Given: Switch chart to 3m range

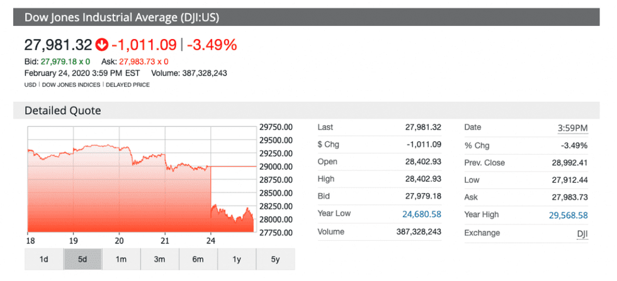Looking at the screenshot, I should 159,259.
